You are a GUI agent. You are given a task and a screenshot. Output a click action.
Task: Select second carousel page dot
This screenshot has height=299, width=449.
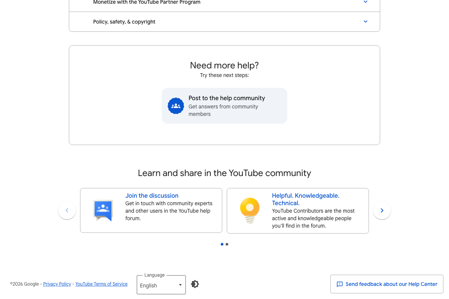pyautogui.click(x=227, y=244)
